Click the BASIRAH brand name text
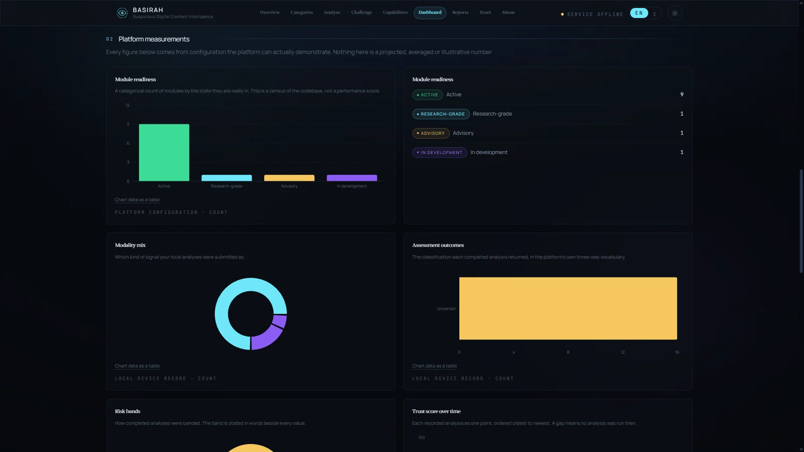The height and width of the screenshot is (452, 804). coord(148,10)
